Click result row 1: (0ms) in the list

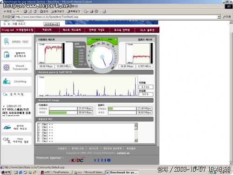click(x=46, y=125)
